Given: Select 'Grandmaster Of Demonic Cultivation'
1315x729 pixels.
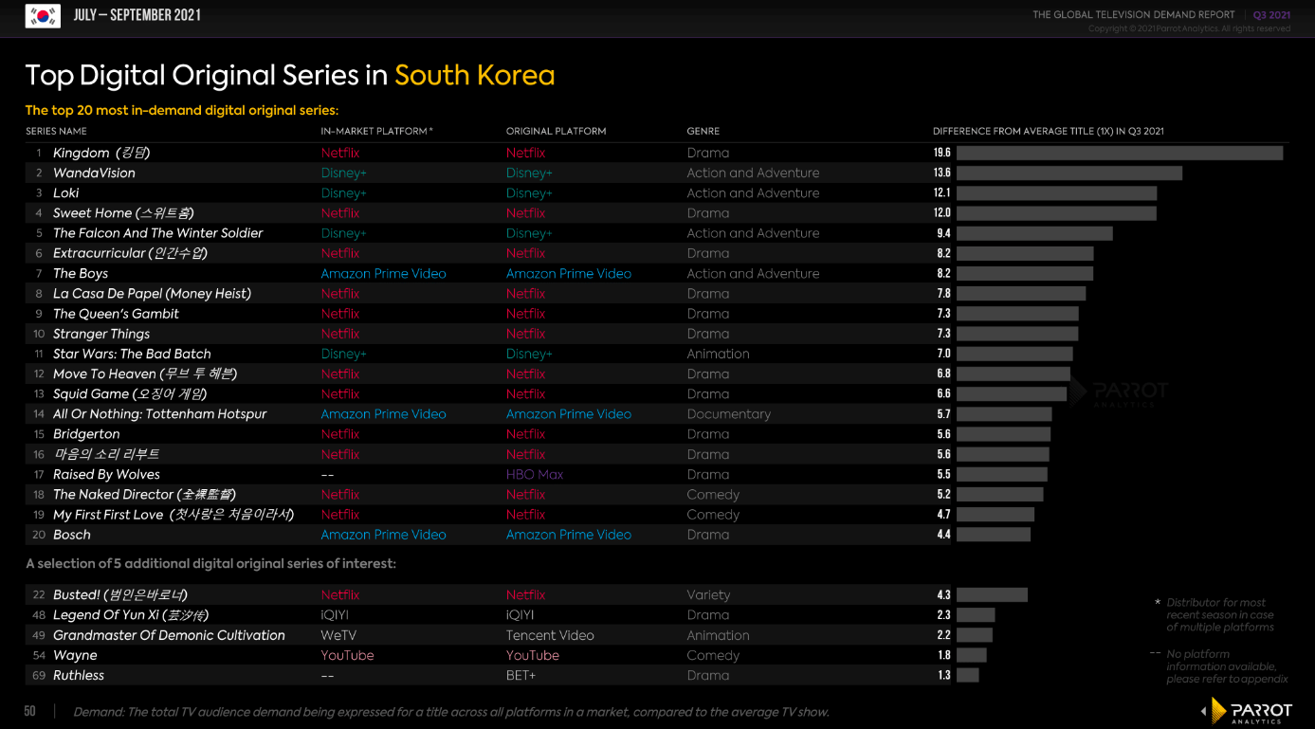Looking at the screenshot, I should [169, 635].
